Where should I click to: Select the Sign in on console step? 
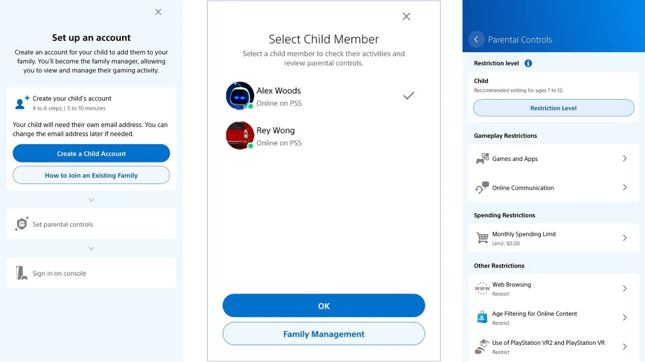coord(91,273)
